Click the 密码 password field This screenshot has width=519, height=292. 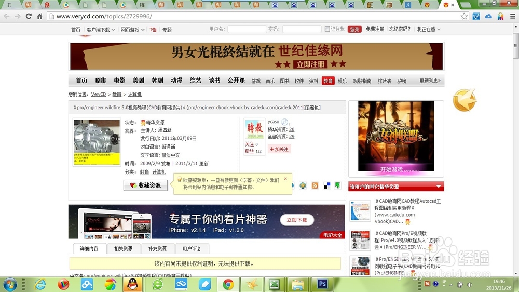point(302,30)
